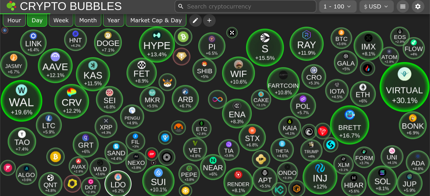430x196 pixels.
Task: Open the XRP +4.3% bubble
Action: point(106,127)
